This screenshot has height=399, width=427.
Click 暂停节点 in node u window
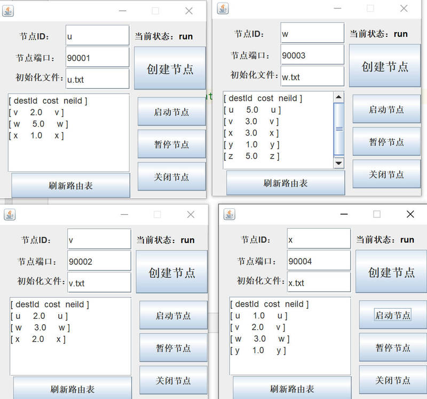[171, 144]
